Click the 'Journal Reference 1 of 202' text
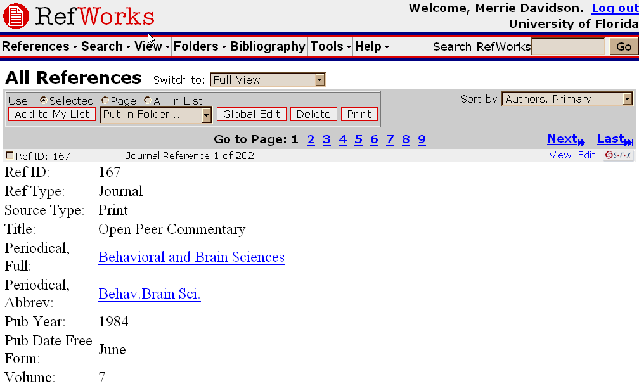 pyautogui.click(x=190, y=156)
